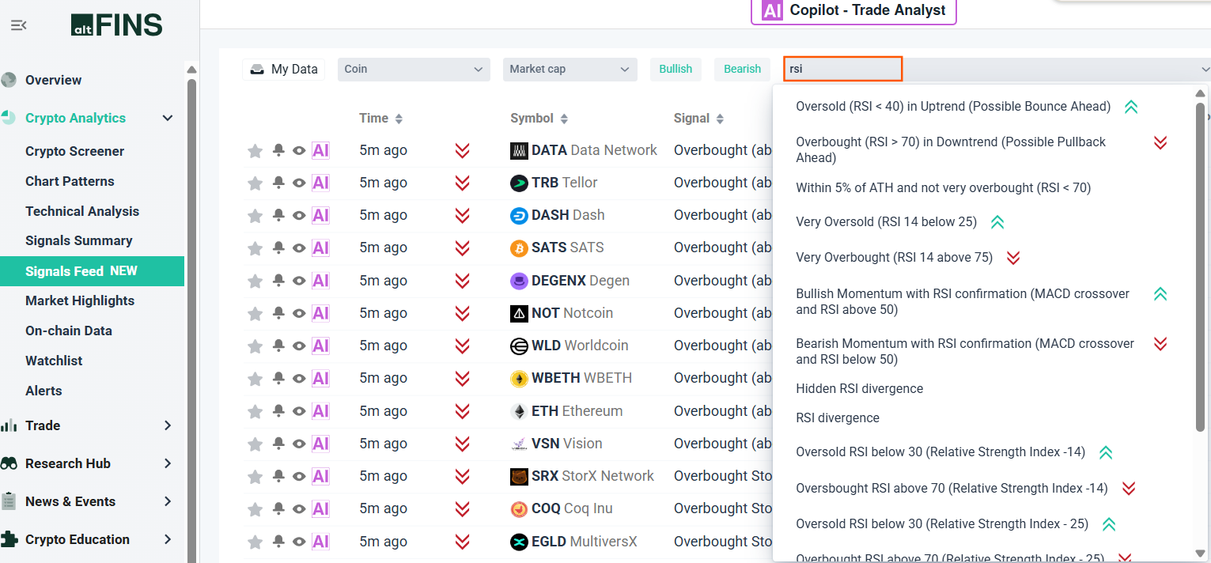Screen dimensions: 1211x563
Task: Star the WLD Worldcoin row
Action: click(255, 346)
